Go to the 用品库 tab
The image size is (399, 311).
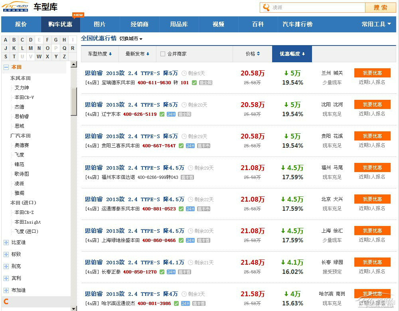pos(179,24)
